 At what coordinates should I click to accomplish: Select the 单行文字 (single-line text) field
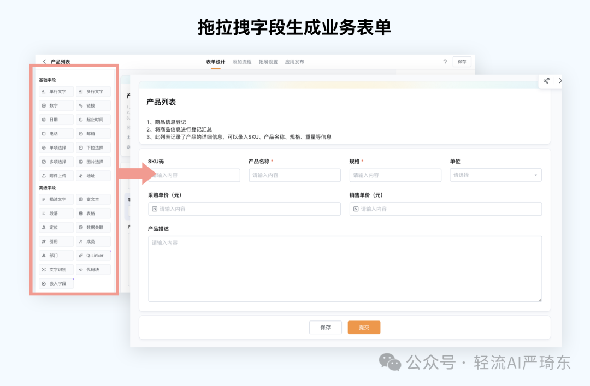tap(56, 91)
